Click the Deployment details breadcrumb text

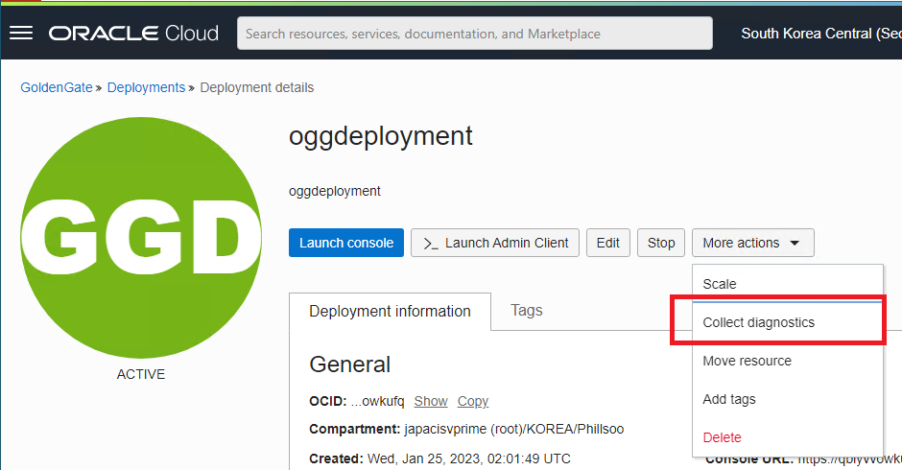click(256, 87)
